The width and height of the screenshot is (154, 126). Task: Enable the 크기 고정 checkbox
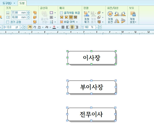tap(7, 22)
